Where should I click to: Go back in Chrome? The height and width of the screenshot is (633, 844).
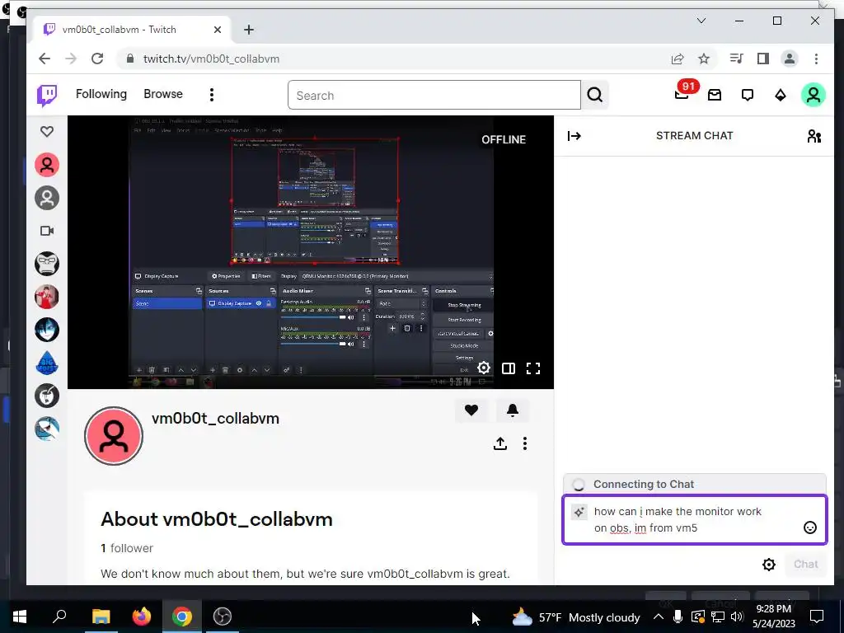point(45,59)
